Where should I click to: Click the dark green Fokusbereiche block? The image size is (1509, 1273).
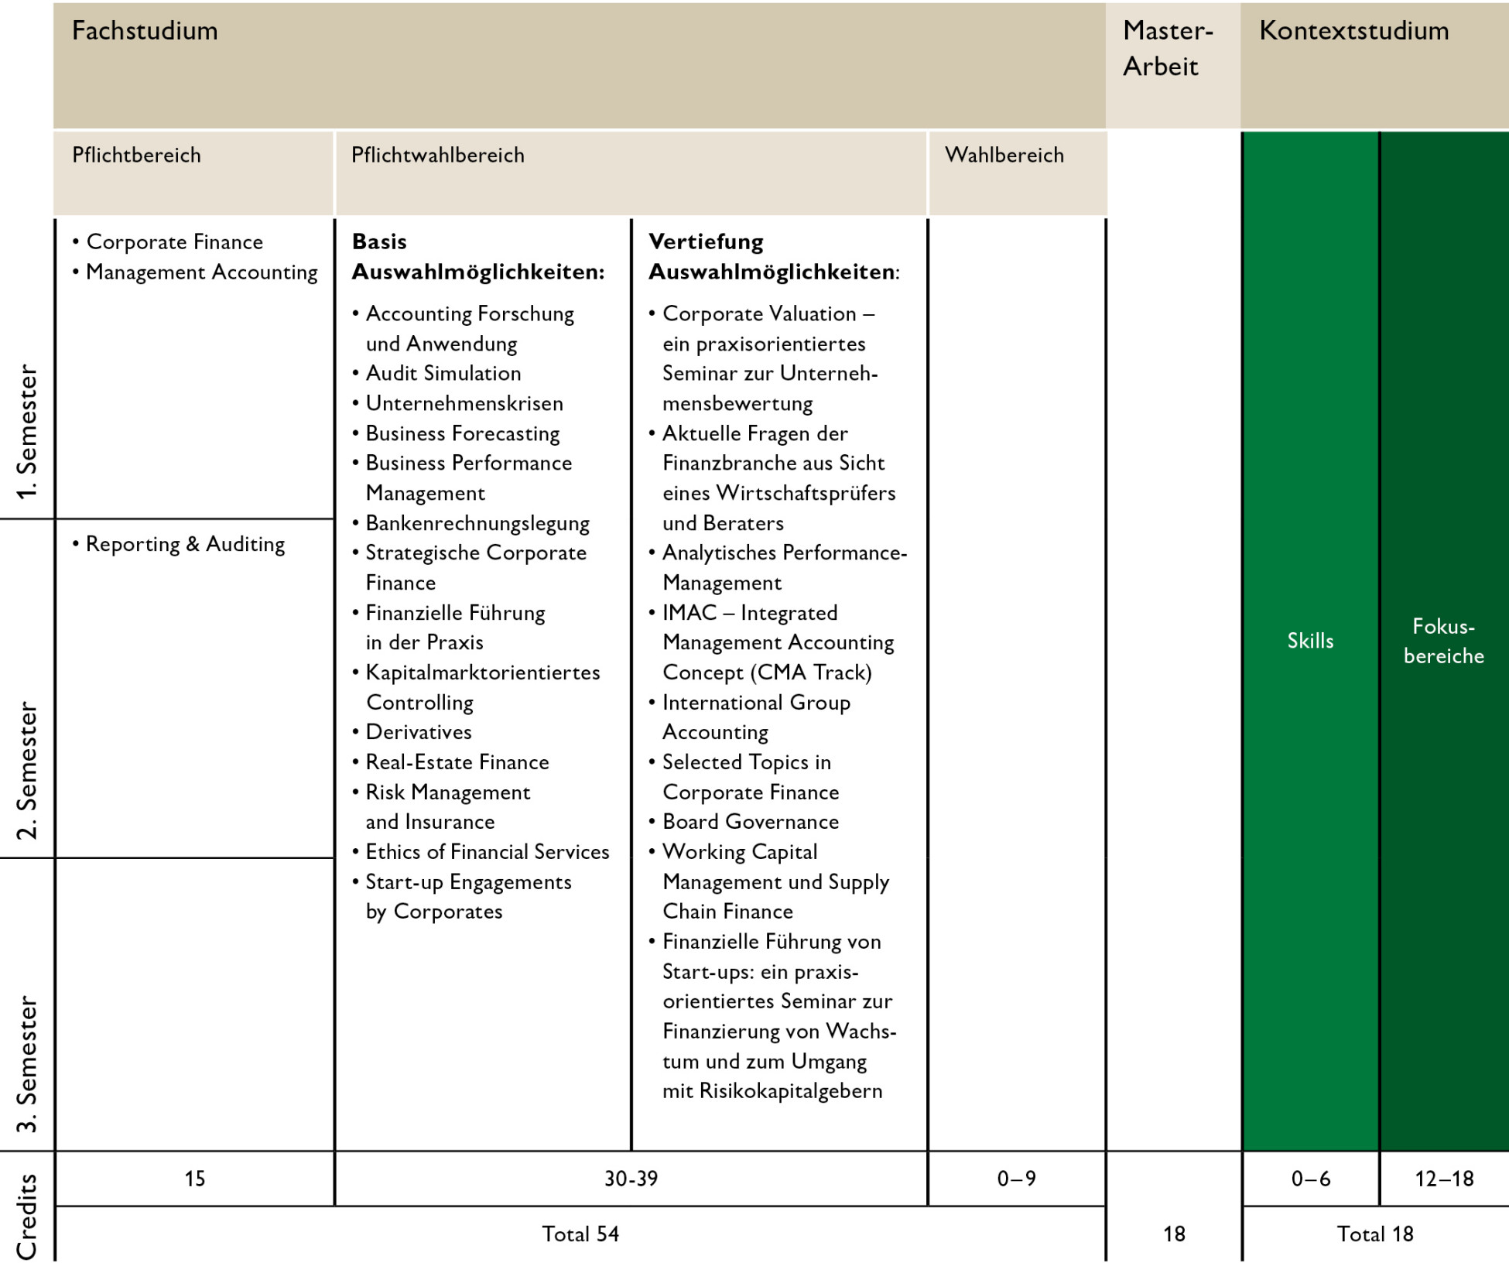pos(1444,641)
